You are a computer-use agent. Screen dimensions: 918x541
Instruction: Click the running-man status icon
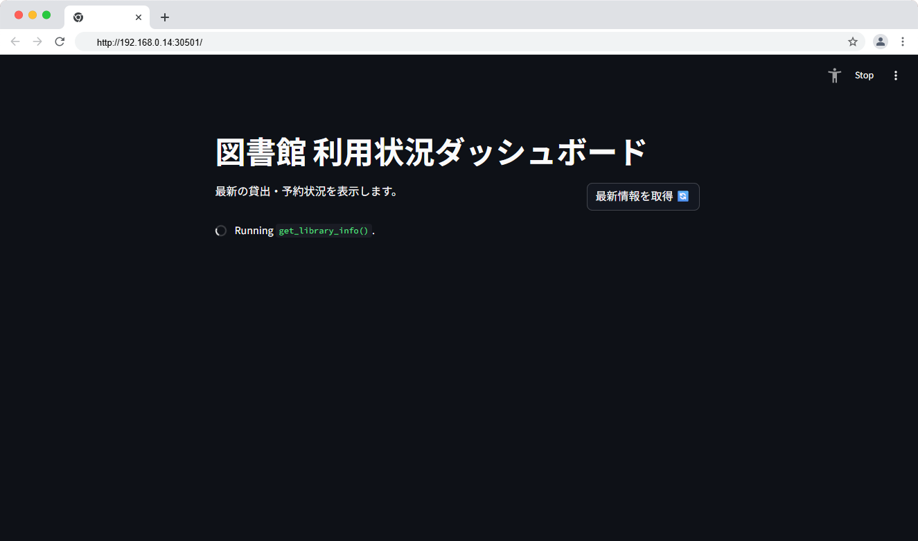click(835, 76)
